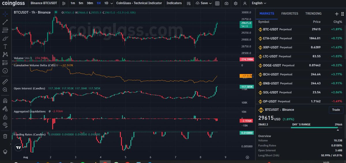Select the long position forecasting tool

pos(5,62)
